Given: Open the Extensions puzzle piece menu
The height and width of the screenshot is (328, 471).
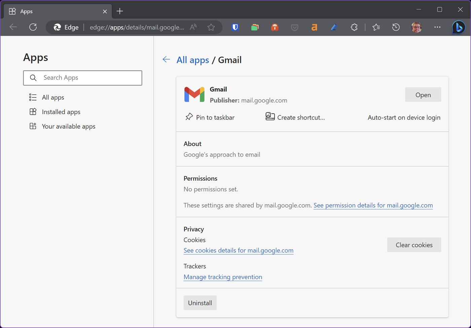Looking at the screenshot, I should (354, 27).
